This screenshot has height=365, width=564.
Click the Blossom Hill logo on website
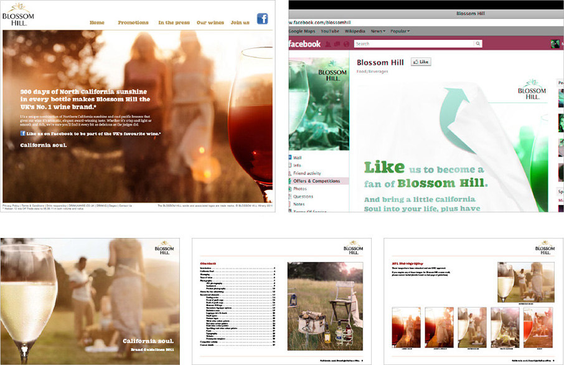[18, 14]
